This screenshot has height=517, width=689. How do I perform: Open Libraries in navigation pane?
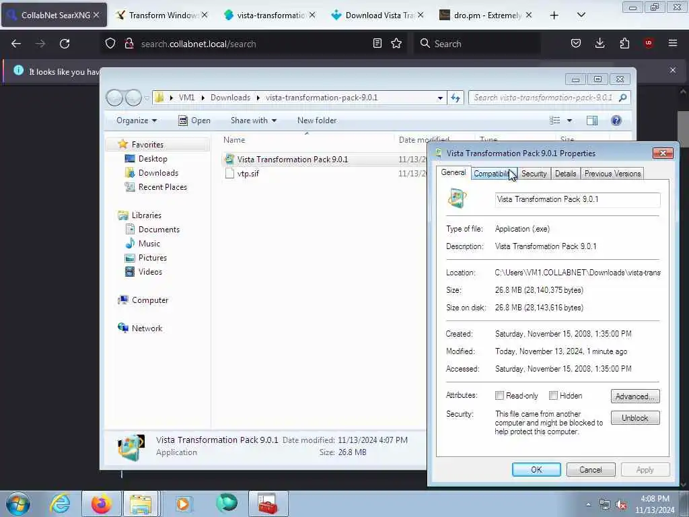click(146, 215)
